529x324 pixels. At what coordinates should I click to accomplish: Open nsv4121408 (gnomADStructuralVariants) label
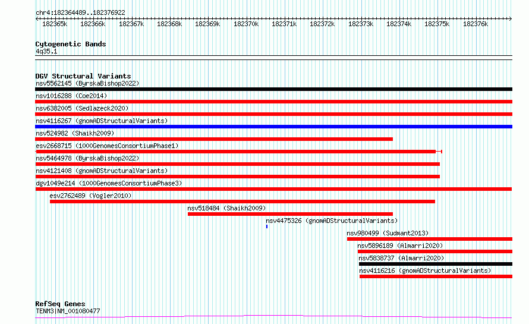pyautogui.click(x=102, y=171)
